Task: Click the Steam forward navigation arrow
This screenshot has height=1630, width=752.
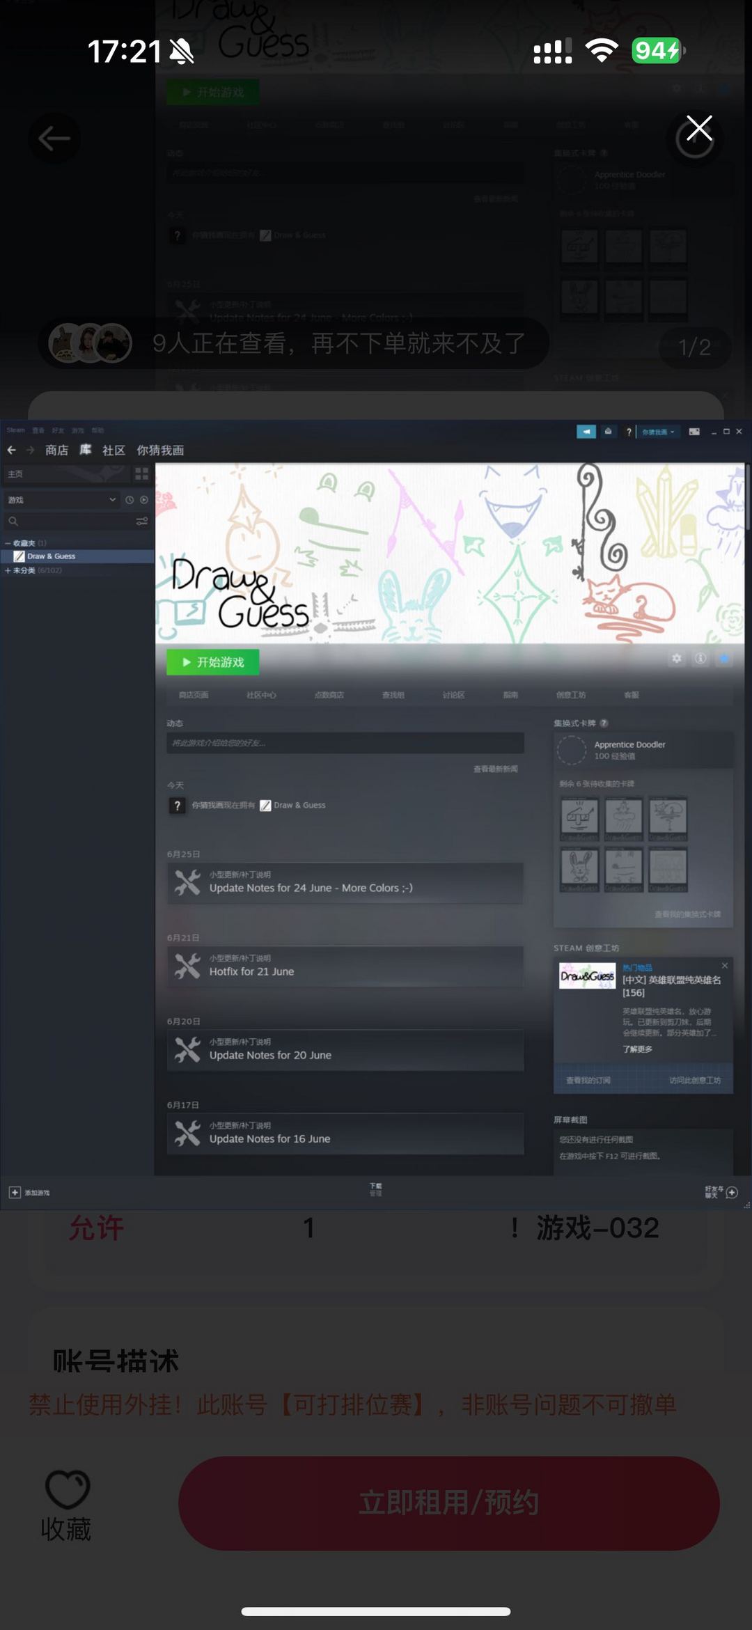Action: point(30,450)
